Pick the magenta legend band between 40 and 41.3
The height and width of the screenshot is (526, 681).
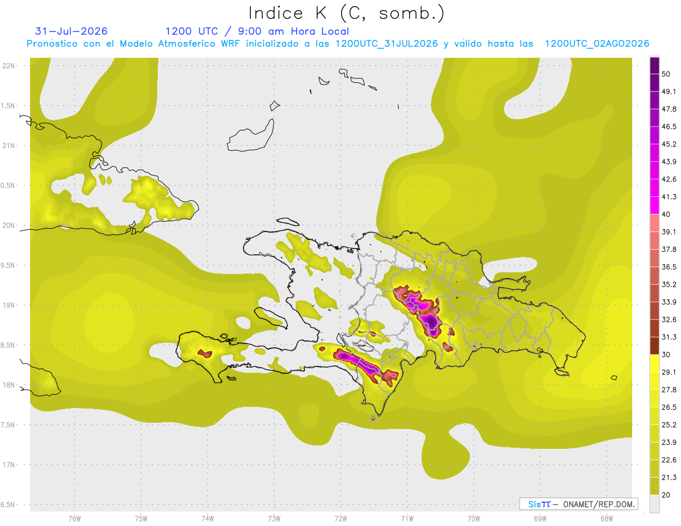click(654, 205)
